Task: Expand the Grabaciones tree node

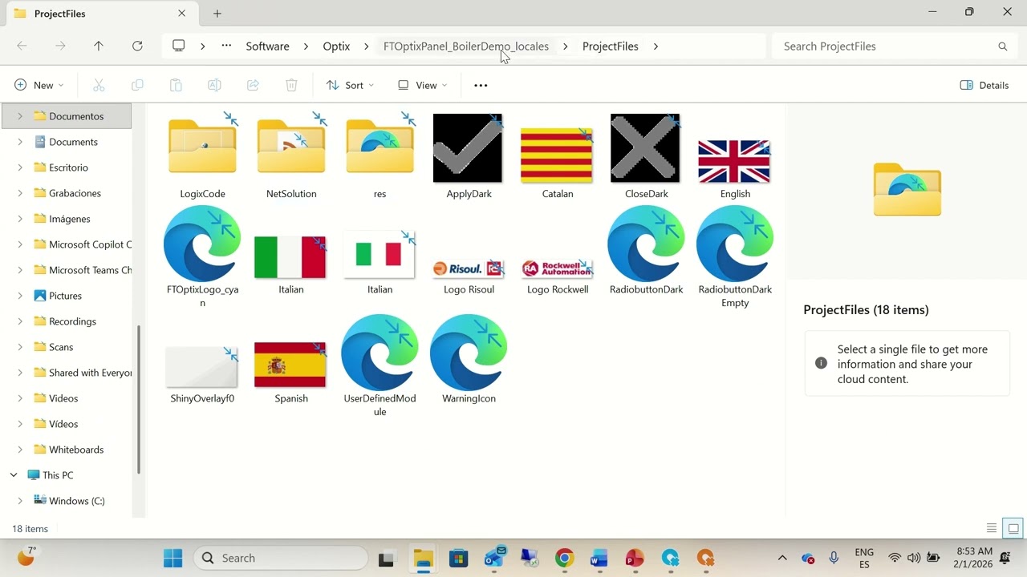Action: [x=20, y=193]
